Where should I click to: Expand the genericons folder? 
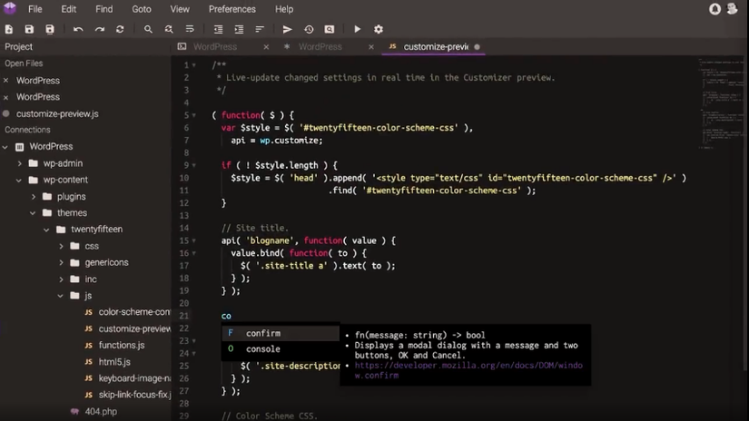pos(61,262)
